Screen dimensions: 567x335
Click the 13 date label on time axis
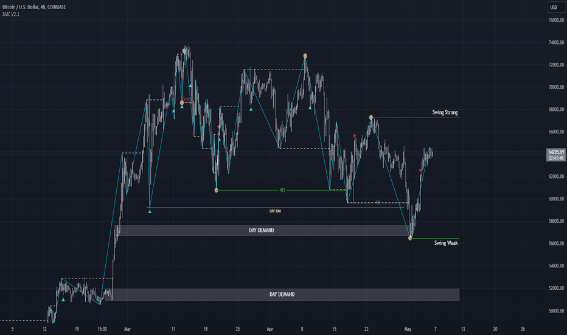[463, 329]
